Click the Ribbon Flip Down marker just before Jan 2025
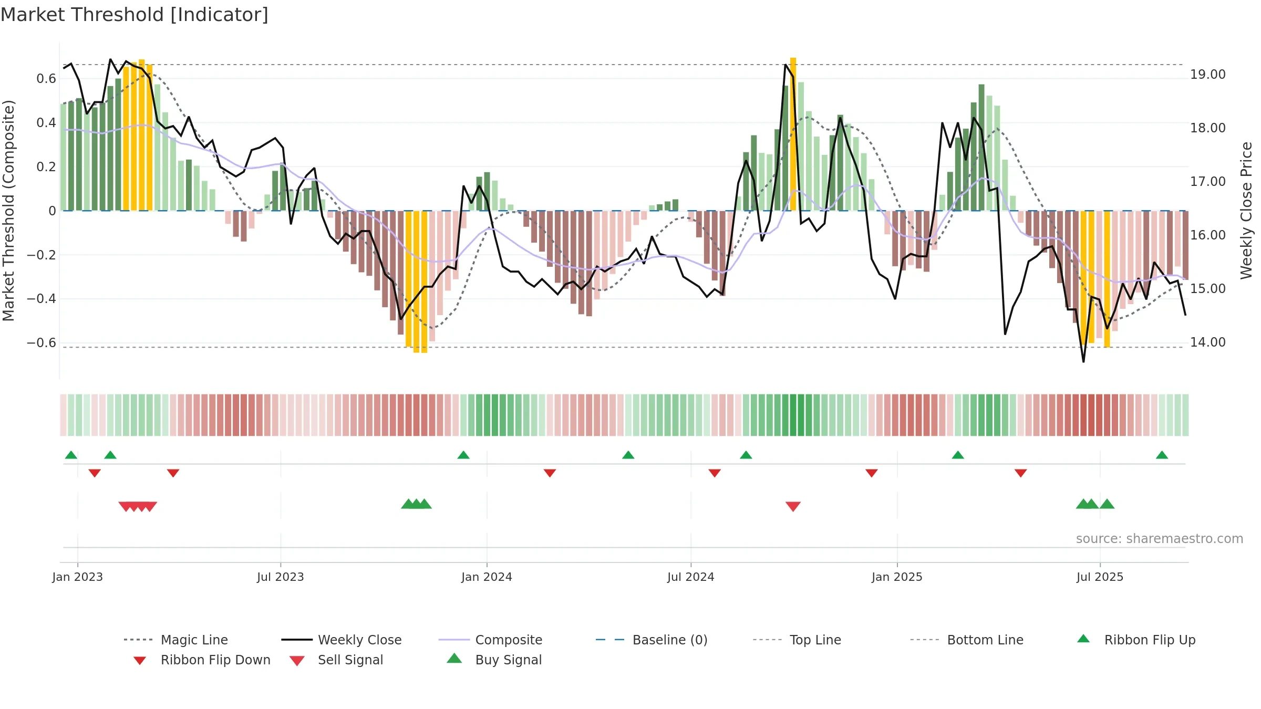 pyautogui.click(x=872, y=473)
